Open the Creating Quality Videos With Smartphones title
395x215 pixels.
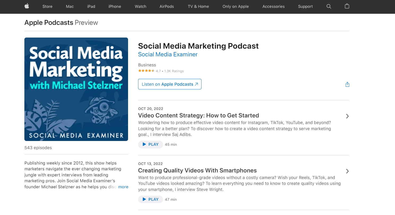point(197,170)
